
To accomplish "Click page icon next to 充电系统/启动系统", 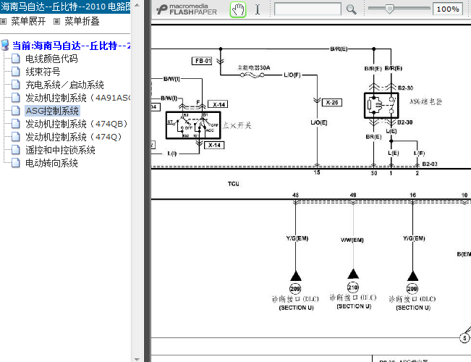I will pos(16,85).
